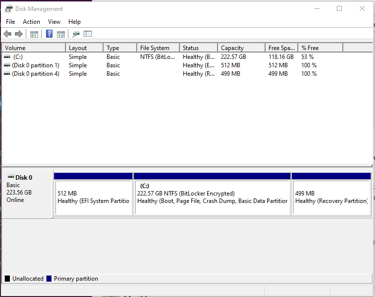This screenshot has width=375, height=297.
Task: Close the Disk Management window
Action: [362, 9]
